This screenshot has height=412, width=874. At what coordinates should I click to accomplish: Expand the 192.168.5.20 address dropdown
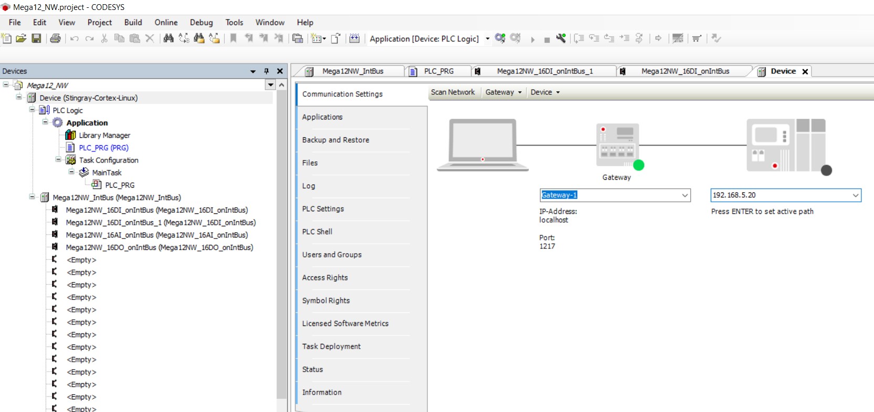pyautogui.click(x=855, y=195)
